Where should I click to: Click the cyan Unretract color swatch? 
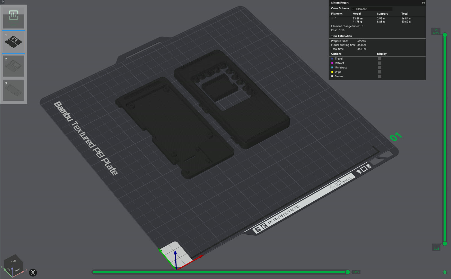tap(332, 67)
